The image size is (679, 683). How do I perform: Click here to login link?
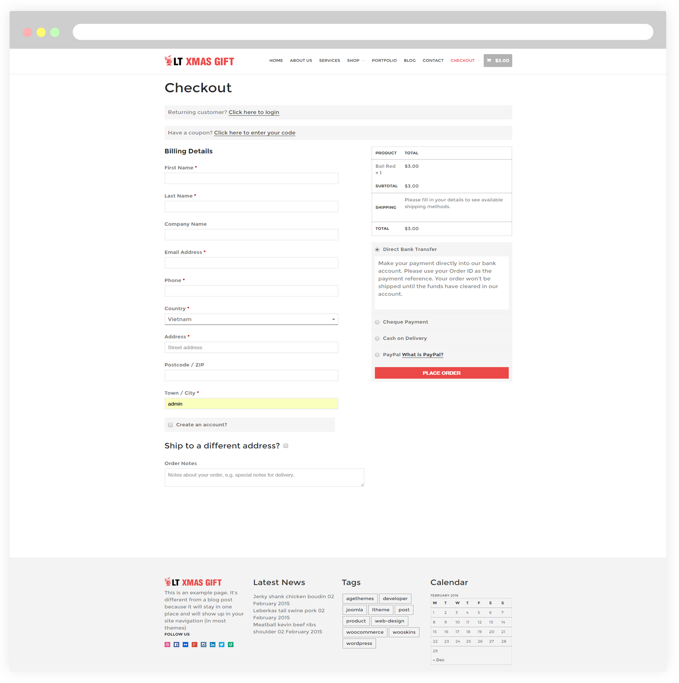point(254,112)
